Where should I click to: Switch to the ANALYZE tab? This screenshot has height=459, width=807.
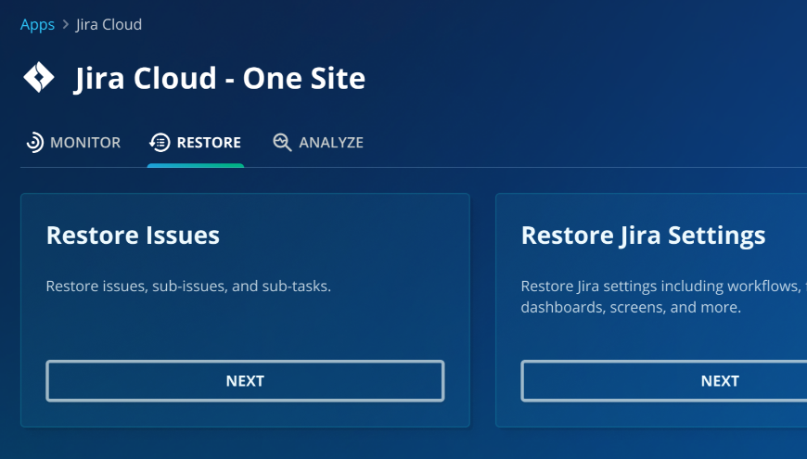[x=318, y=143]
